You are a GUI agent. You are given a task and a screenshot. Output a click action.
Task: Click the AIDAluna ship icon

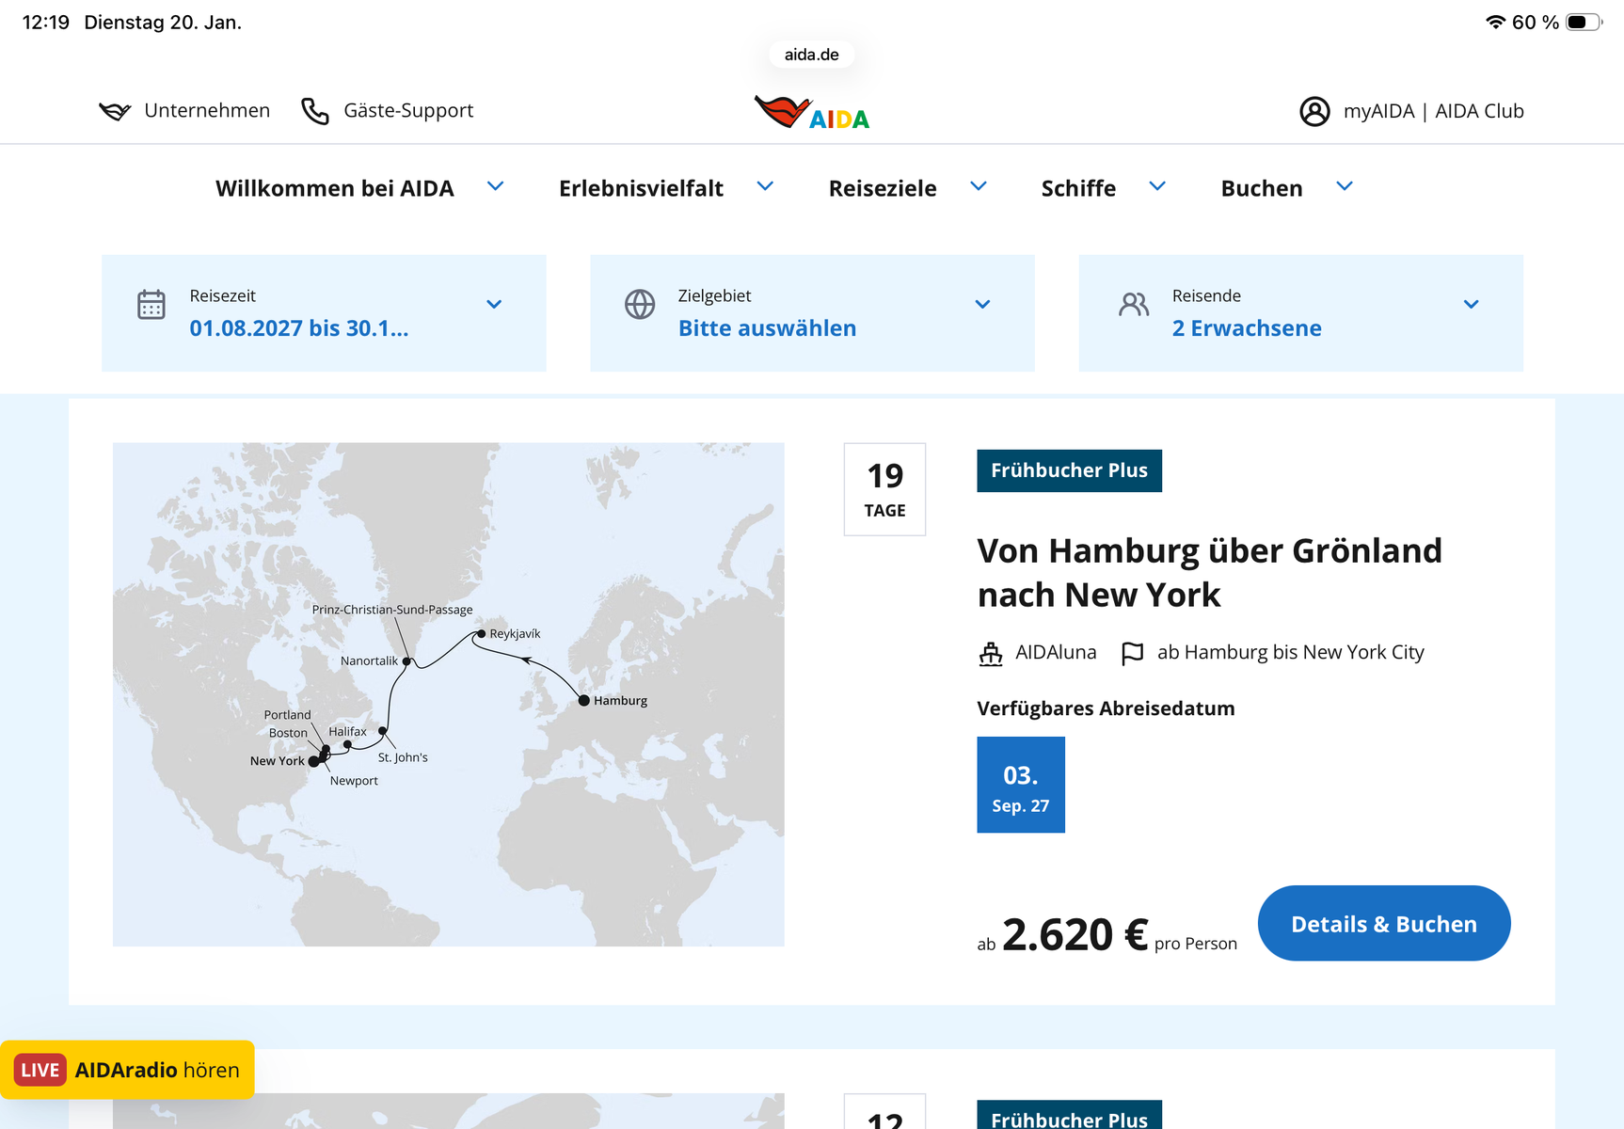[x=991, y=653]
